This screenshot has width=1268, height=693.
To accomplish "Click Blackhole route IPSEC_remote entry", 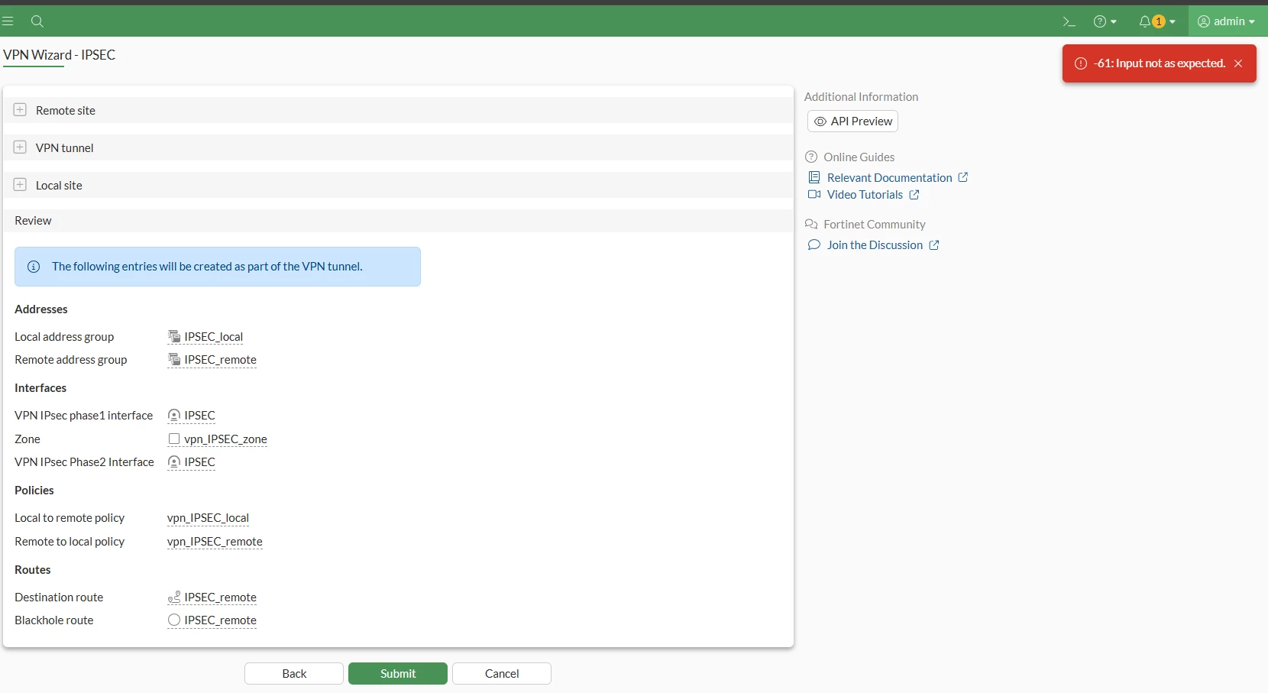I will [220, 620].
